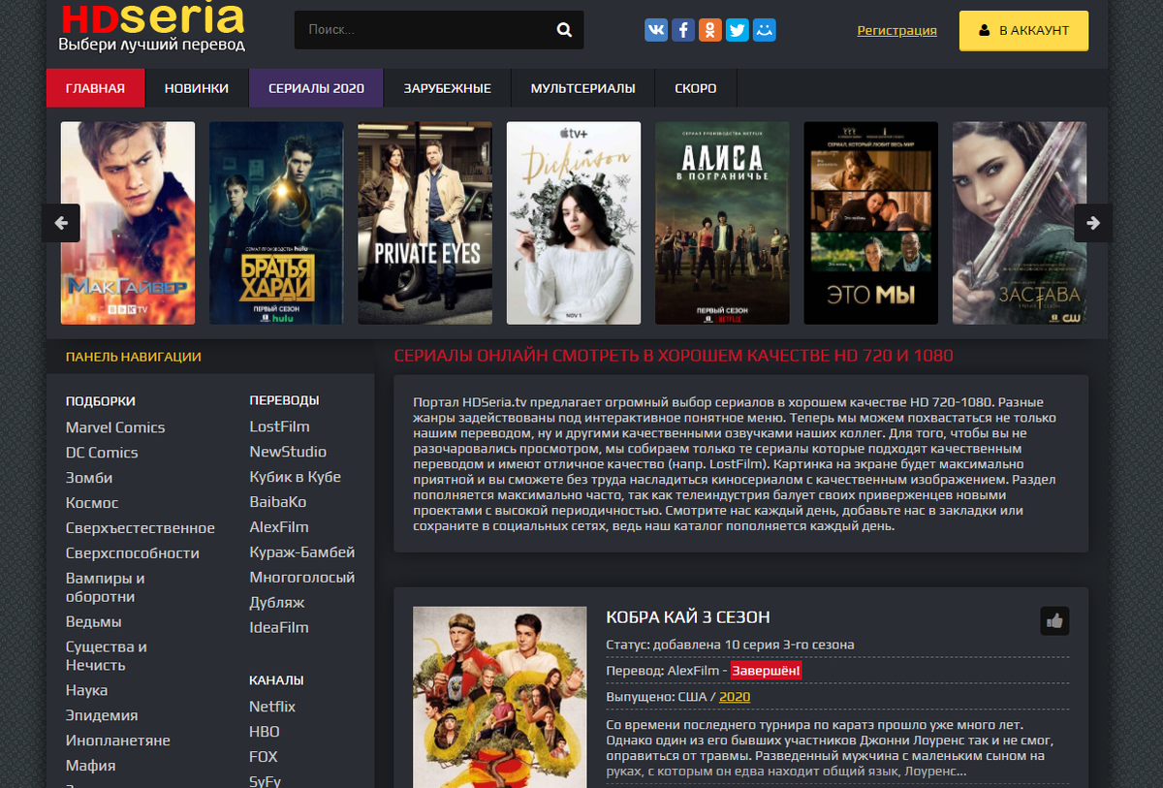Open the Регистрация link
The height and width of the screenshot is (788, 1163).
tap(896, 30)
